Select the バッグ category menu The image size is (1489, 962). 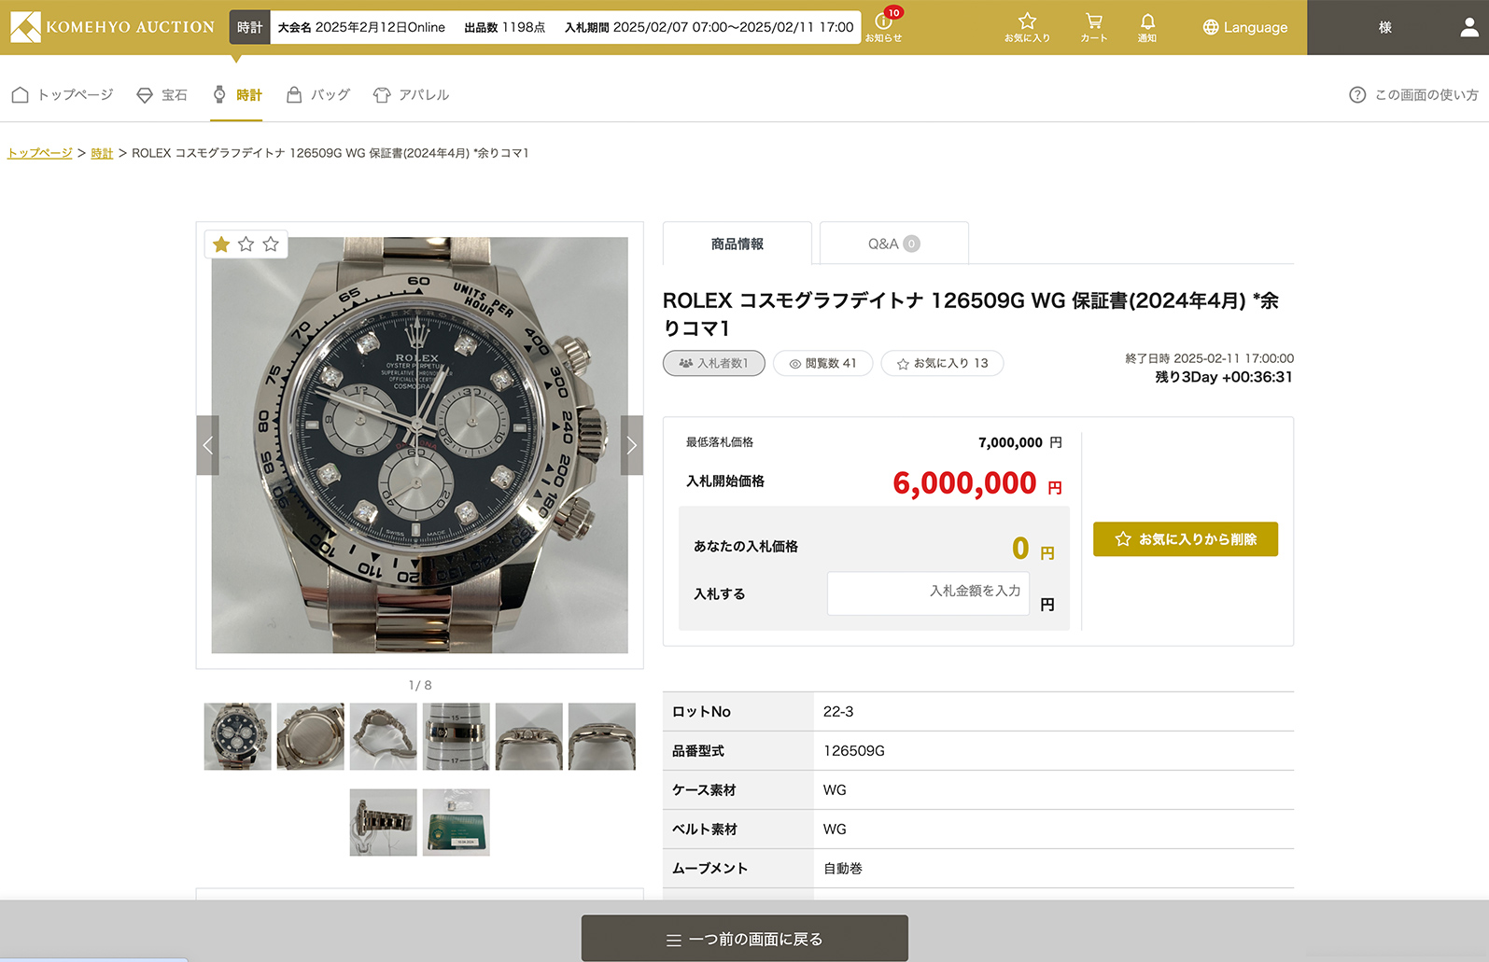click(x=318, y=95)
